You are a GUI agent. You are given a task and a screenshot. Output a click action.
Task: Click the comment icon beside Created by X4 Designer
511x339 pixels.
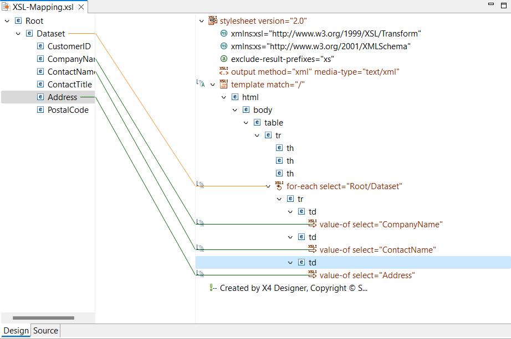coord(213,288)
